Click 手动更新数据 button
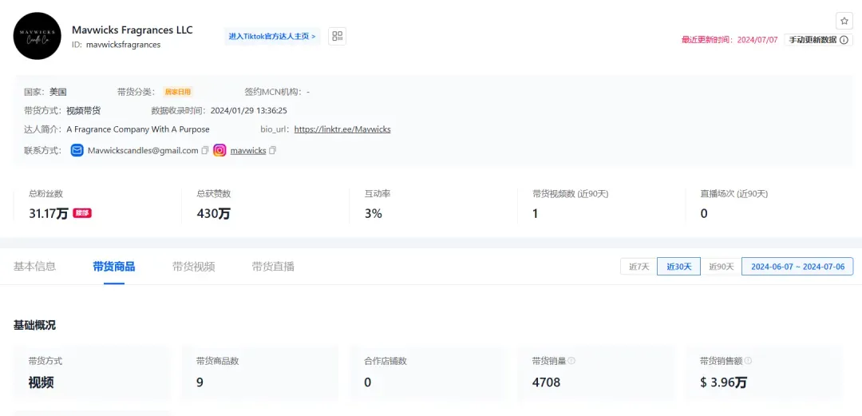Image resolution: width=862 pixels, height=416 pixels. click(818, 40)
